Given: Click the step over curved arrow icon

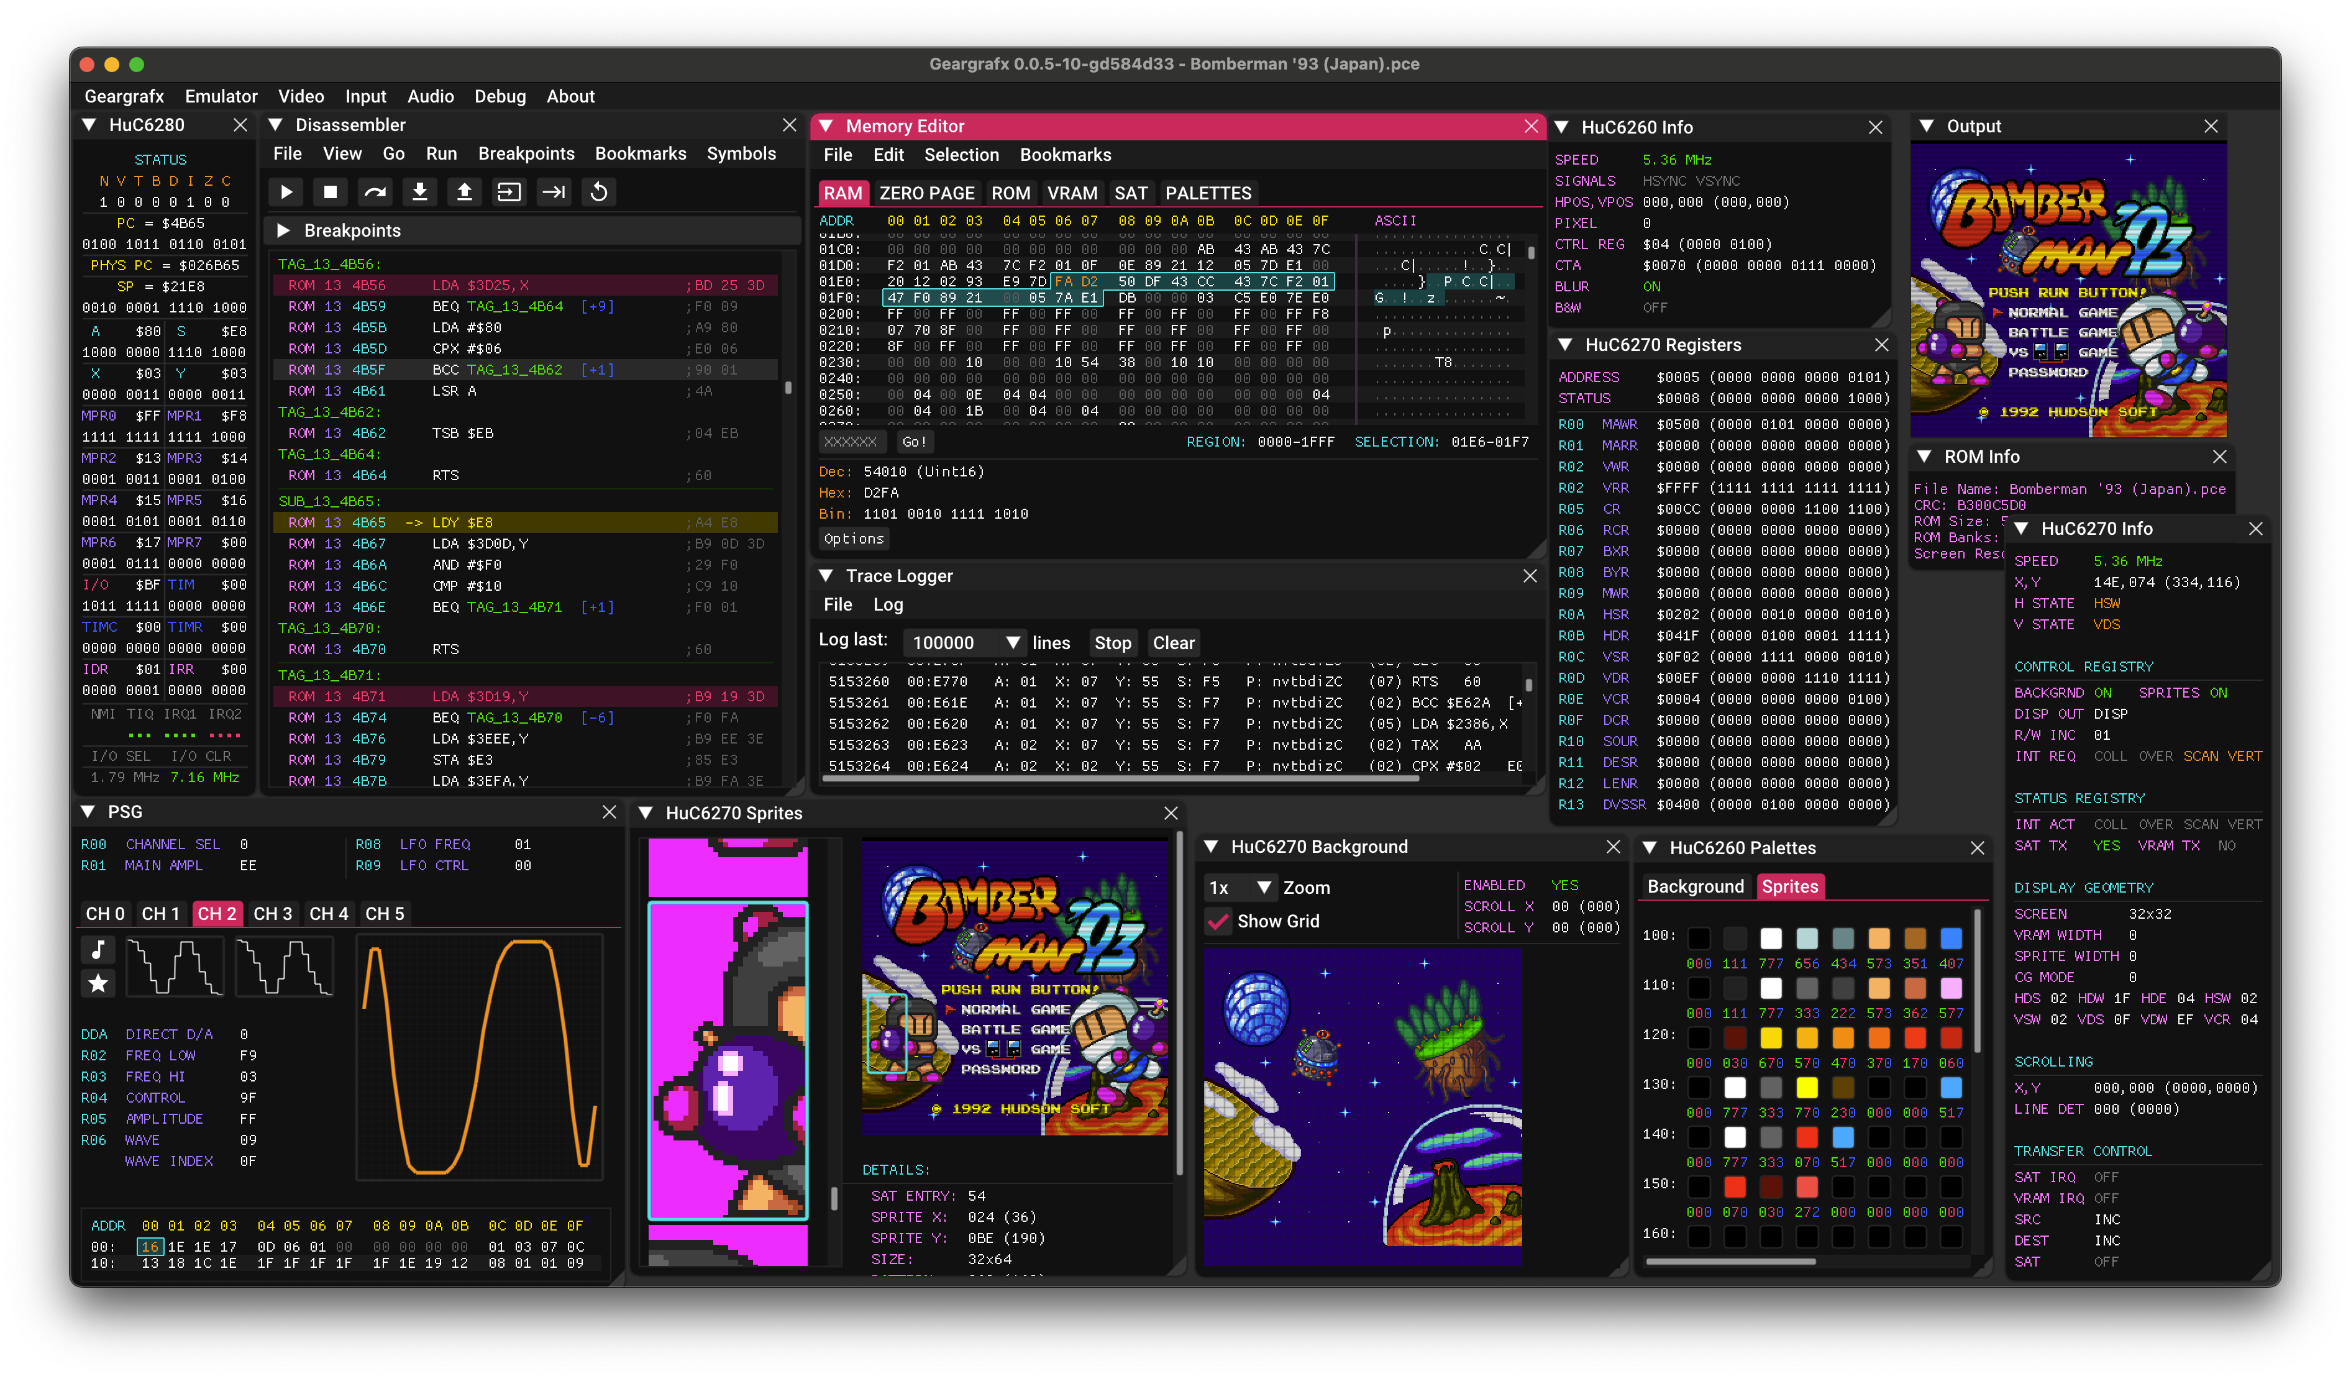Looking at the screenshot, I should point(375,192).
